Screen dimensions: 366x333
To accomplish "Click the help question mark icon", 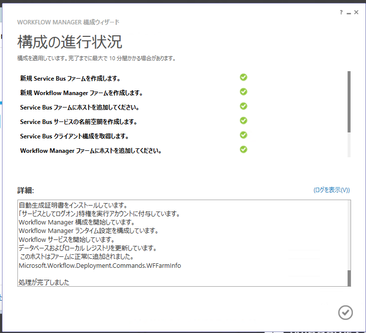I will pyautogui.click(x=341, y=12).
